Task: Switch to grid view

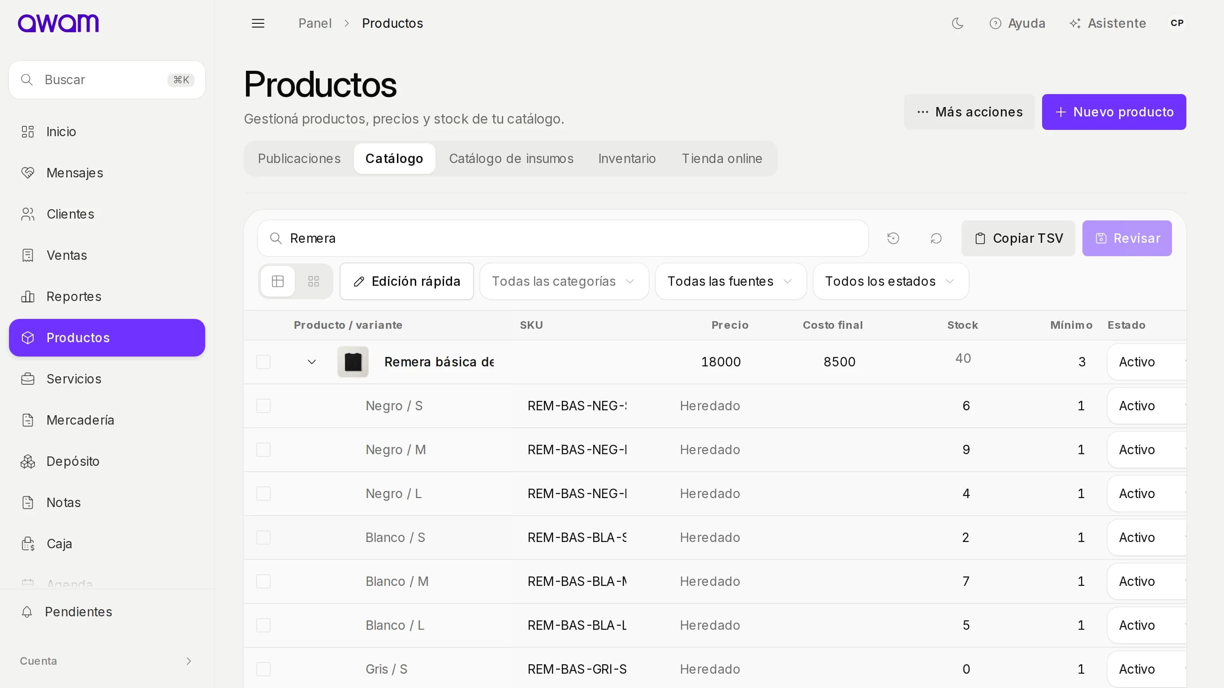Action: tap(314, 281)
